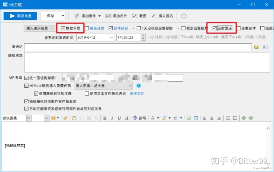Click the 选择文件 link
274x172 pixels.
(x=137, y=94)
